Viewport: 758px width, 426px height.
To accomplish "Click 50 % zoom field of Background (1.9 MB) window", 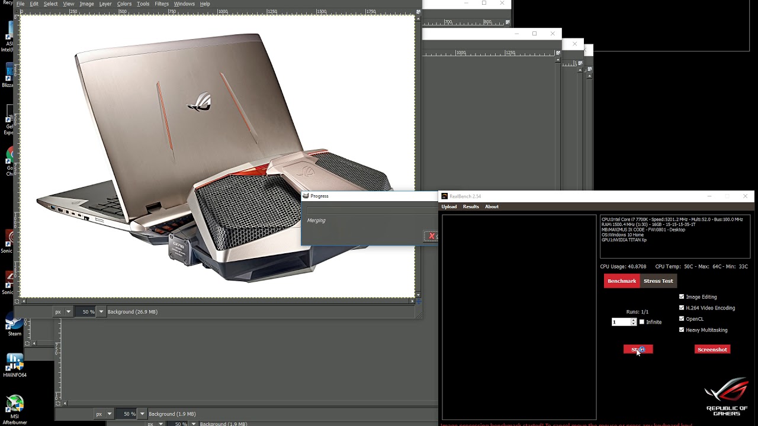I will [x=127, y=414].
